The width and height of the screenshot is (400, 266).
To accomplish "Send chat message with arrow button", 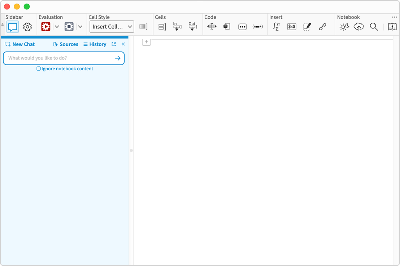I will coord(118,58).
